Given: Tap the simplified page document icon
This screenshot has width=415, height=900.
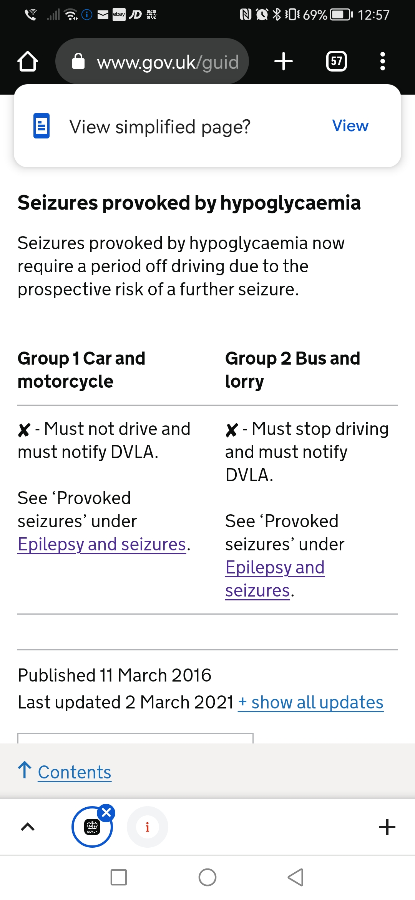Looking at the screenshot, I should 41,126.
